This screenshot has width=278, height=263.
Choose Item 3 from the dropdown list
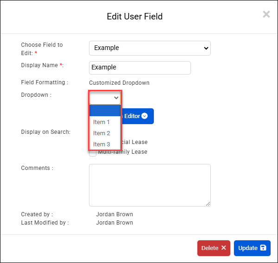(x=105, y=144)
